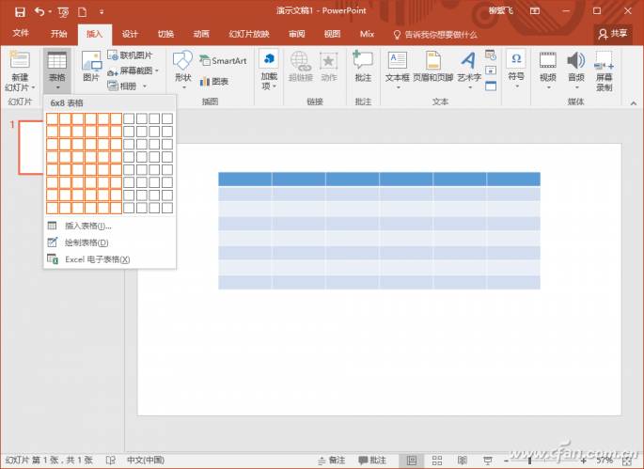Click 中文(中国) language in status bar
The height and width of the screenshot is (469, 644).
tap(146, 460)
